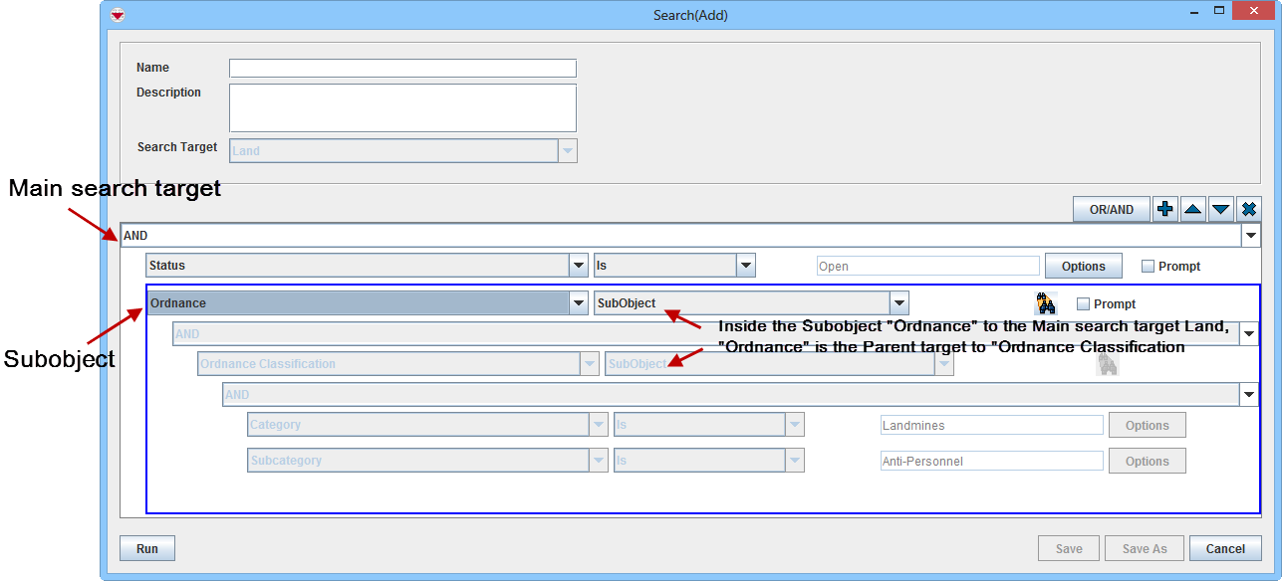Click the move down arrow icon
1282x581 pixels.
[1220, 210]
